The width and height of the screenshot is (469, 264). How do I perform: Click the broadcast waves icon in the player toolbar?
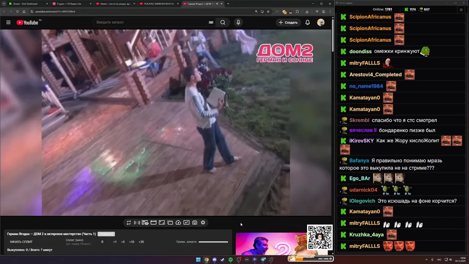[137, 223]
